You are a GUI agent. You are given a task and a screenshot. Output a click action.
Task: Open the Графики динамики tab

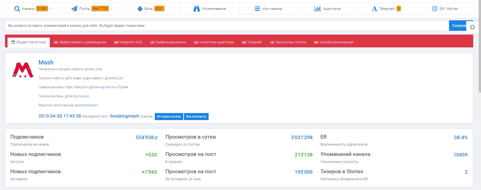(x=168, y=42)
